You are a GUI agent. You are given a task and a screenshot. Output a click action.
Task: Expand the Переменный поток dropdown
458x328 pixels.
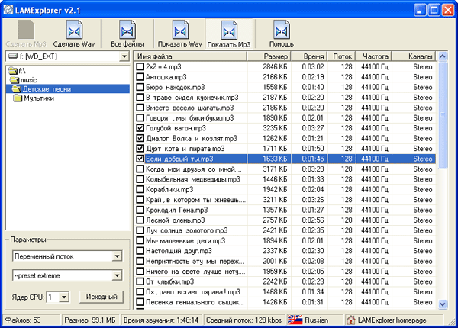[117, 256]
